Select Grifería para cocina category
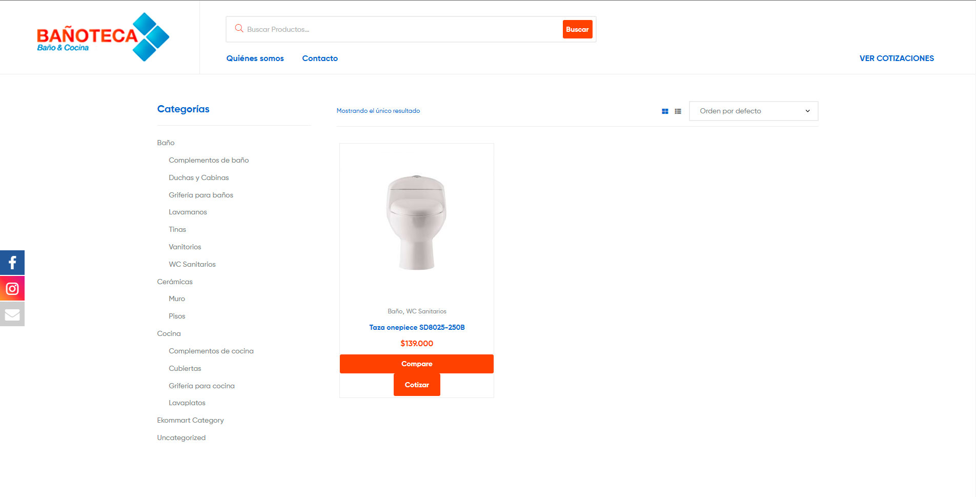Viewport: 976px width, 497px height. click(201, 386)
